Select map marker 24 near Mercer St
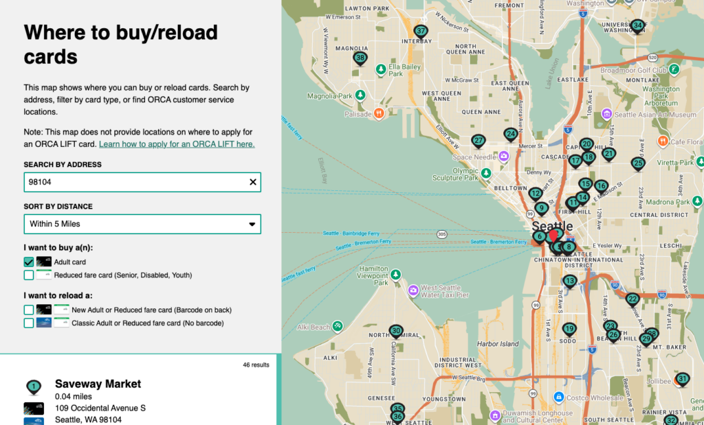 point(510,135)
